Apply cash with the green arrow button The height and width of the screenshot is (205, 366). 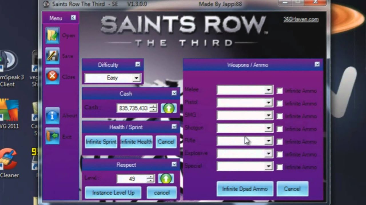pos(169,108)
